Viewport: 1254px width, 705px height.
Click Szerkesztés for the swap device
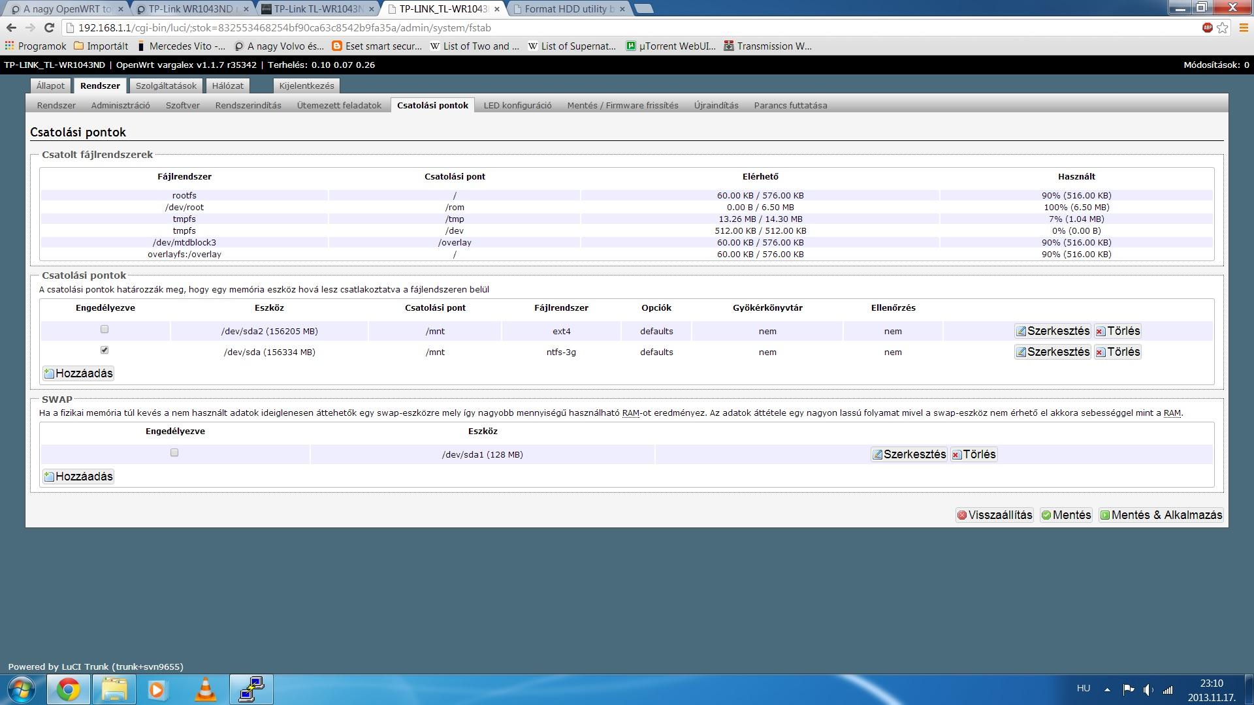908,454
